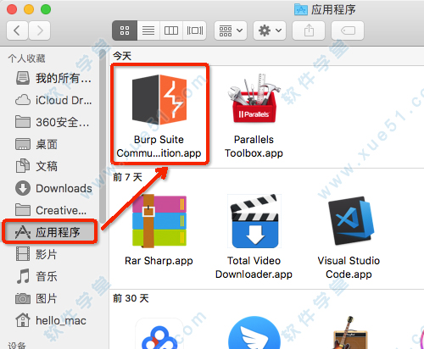Viewport: 424px width, 349px height.
Task: Open 桌面 in the sidebar
Action: pos(36,144)
